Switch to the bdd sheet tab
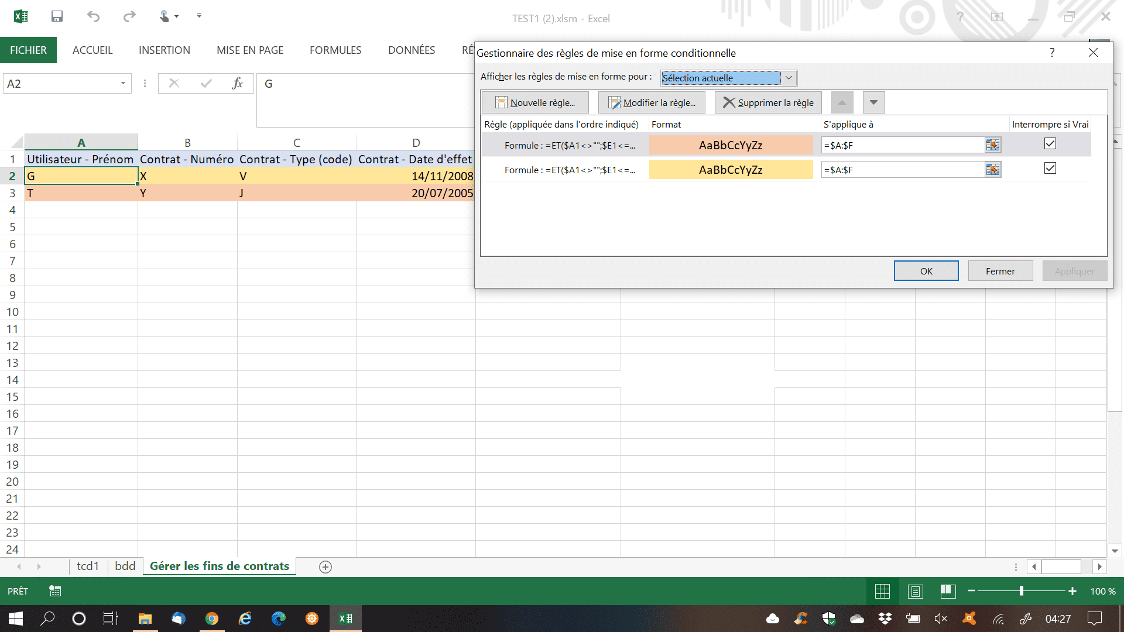This screenshot has width=1124, height=632. click(x=125, y=566)
